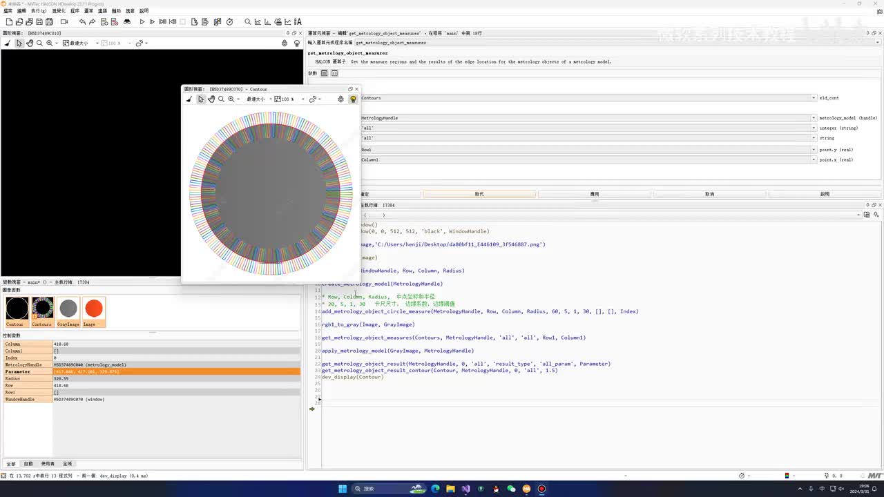Clear the black graphics window with the broom icon
The image size is (884, 497).
(8, 43)
